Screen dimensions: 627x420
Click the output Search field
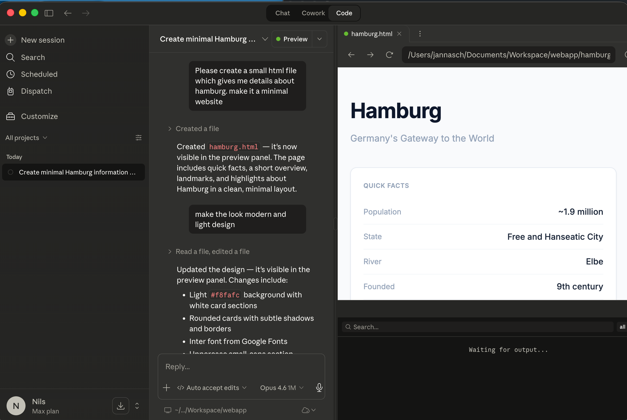477,327
